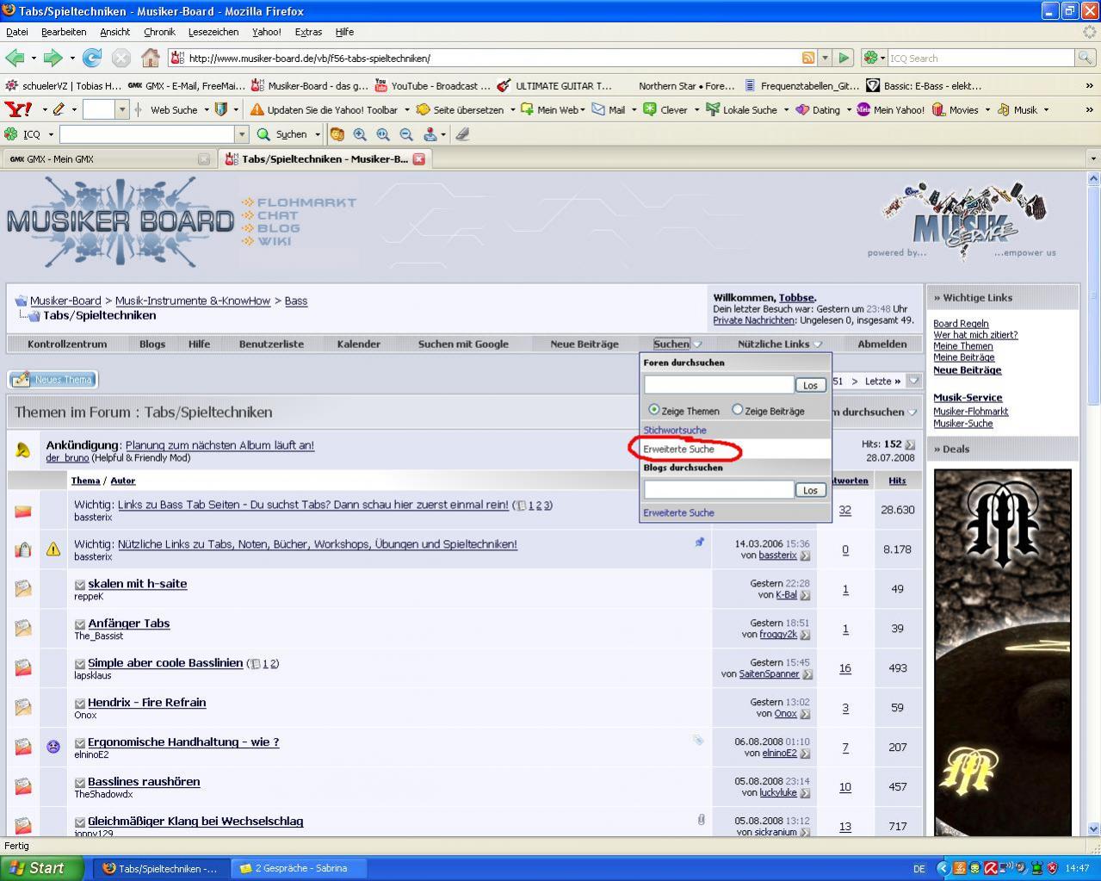
Task: Open the YouTube bookmark
Action: pyautogui.click(x=432, y=85)
